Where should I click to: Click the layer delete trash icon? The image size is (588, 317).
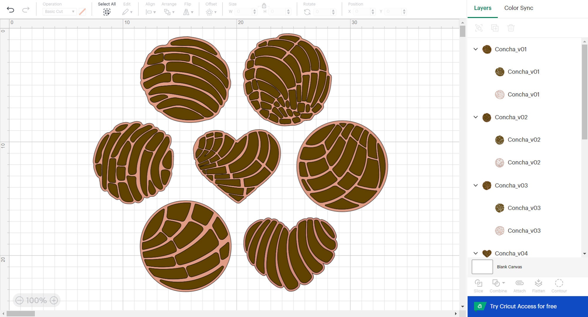coord(511,28)
